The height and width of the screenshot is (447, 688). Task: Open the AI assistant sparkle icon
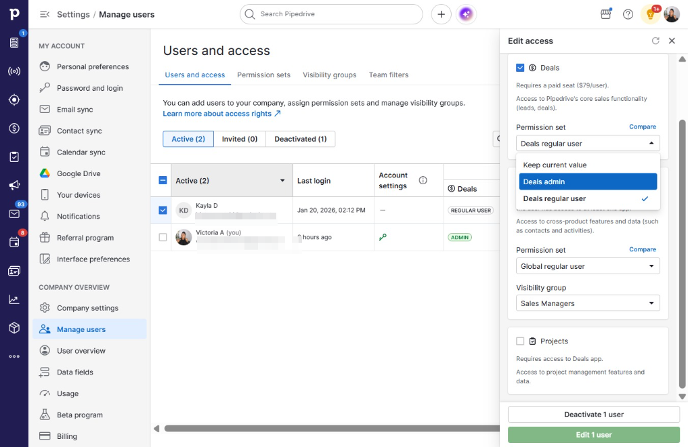pos(466,14)
